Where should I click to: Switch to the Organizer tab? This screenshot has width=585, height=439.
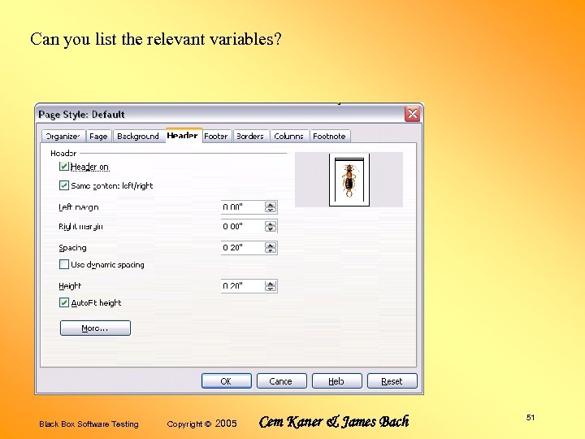tap(63, 137)
